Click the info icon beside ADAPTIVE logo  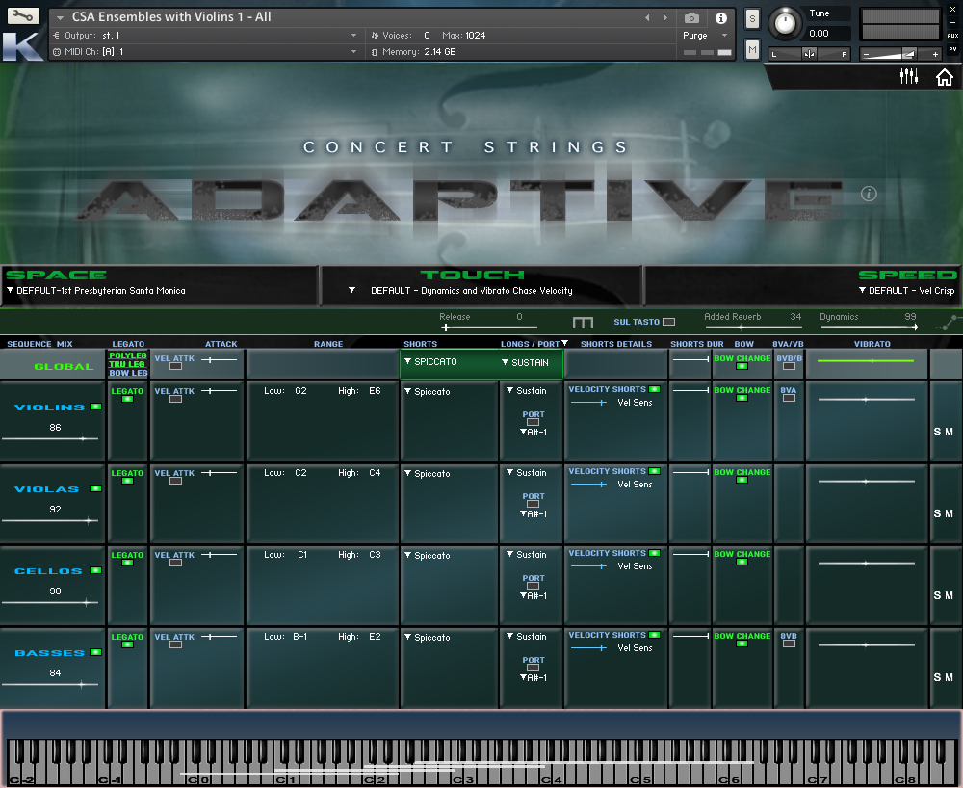869,194
